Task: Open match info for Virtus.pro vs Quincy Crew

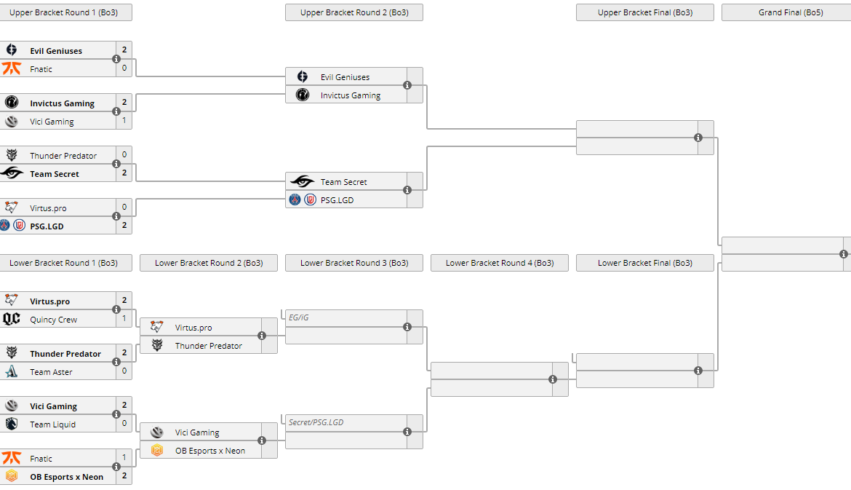Action: (116, 309)
